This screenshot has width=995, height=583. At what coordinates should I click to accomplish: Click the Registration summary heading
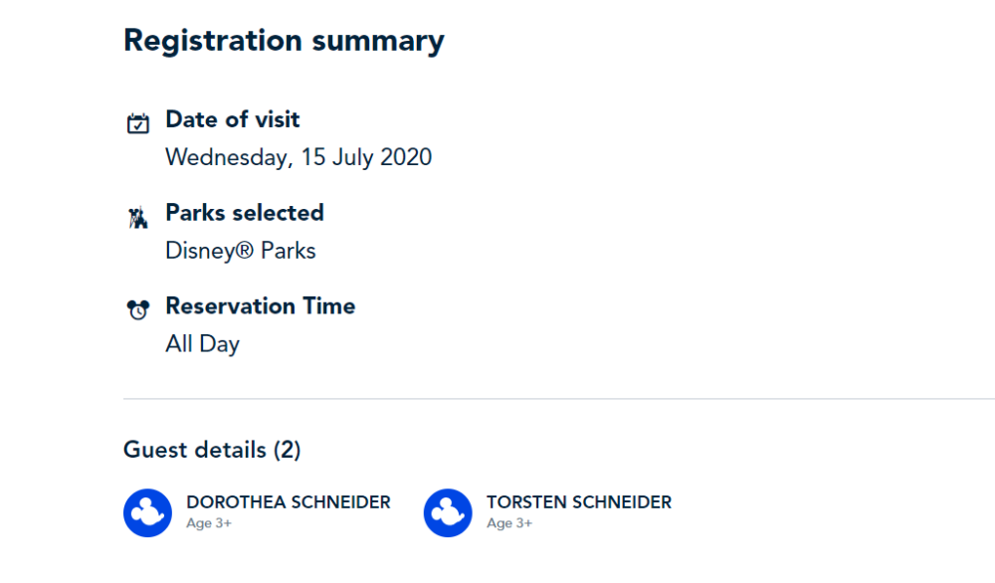point(284,41)
